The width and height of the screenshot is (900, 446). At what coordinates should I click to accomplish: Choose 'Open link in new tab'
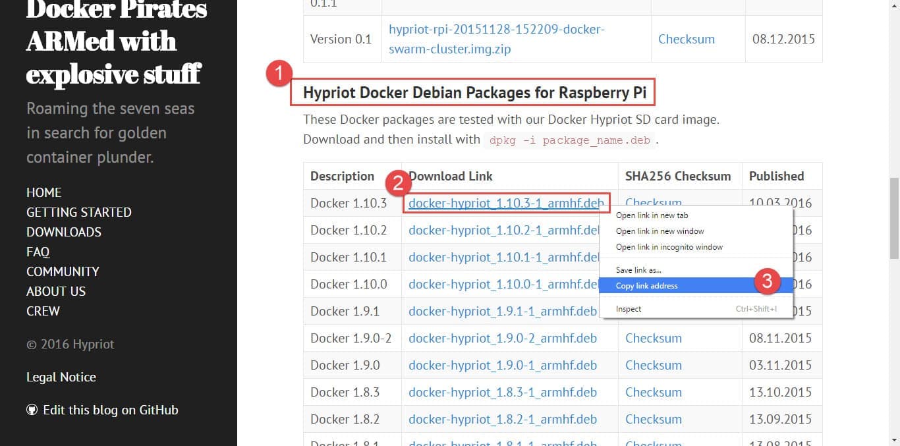click(x=652, y=215)
